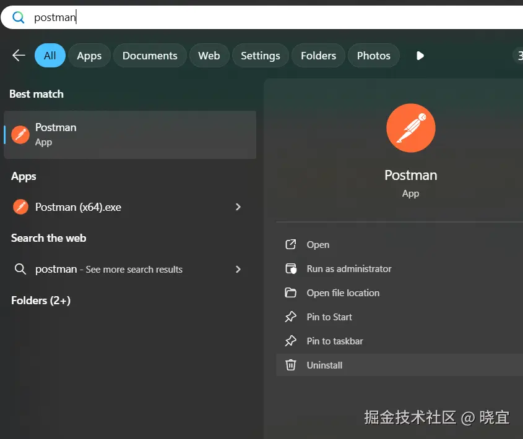
Task: Click the trash icon beside Uninstall
Action: click(x=290, y=365)
